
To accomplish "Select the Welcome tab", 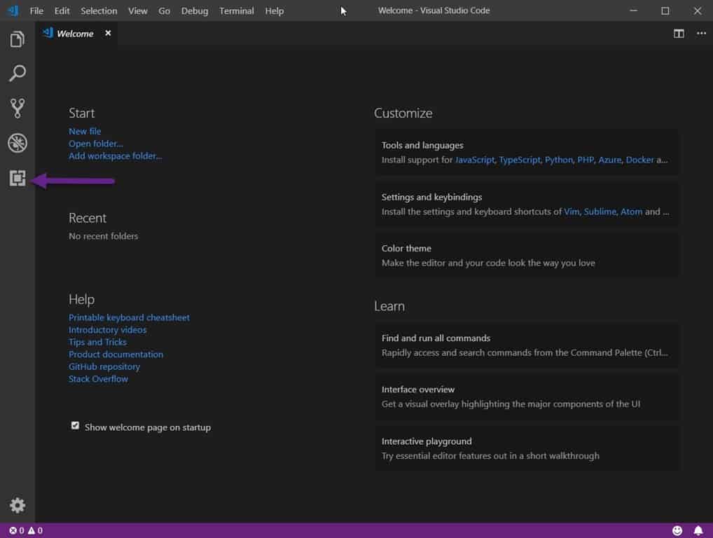I will [75, 34].
